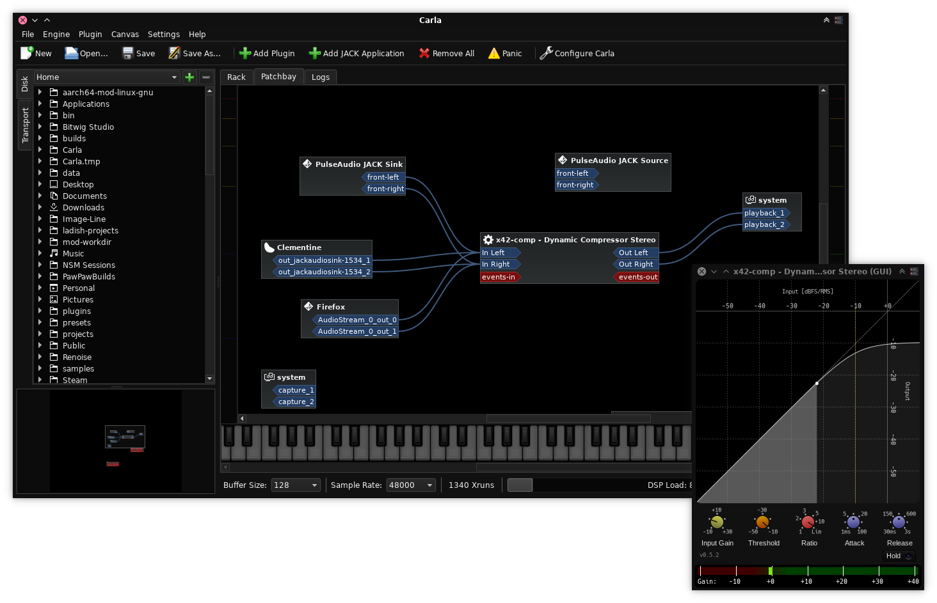
Task: Open the File menu
Action: coord(28,35)
